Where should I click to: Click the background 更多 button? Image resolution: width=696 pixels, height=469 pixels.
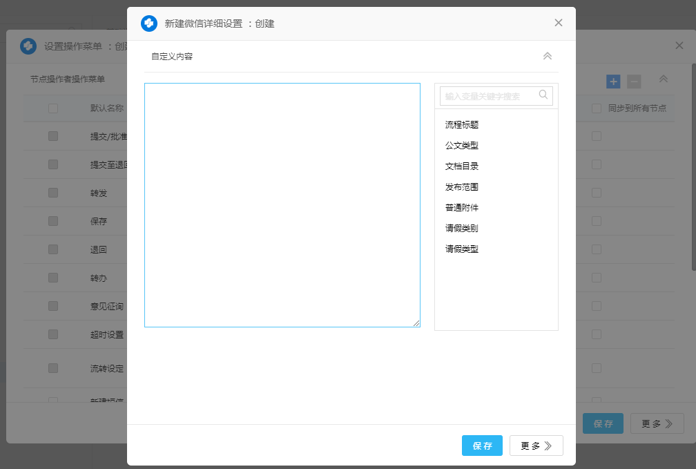pyautogui.click(x=657, y=424)
